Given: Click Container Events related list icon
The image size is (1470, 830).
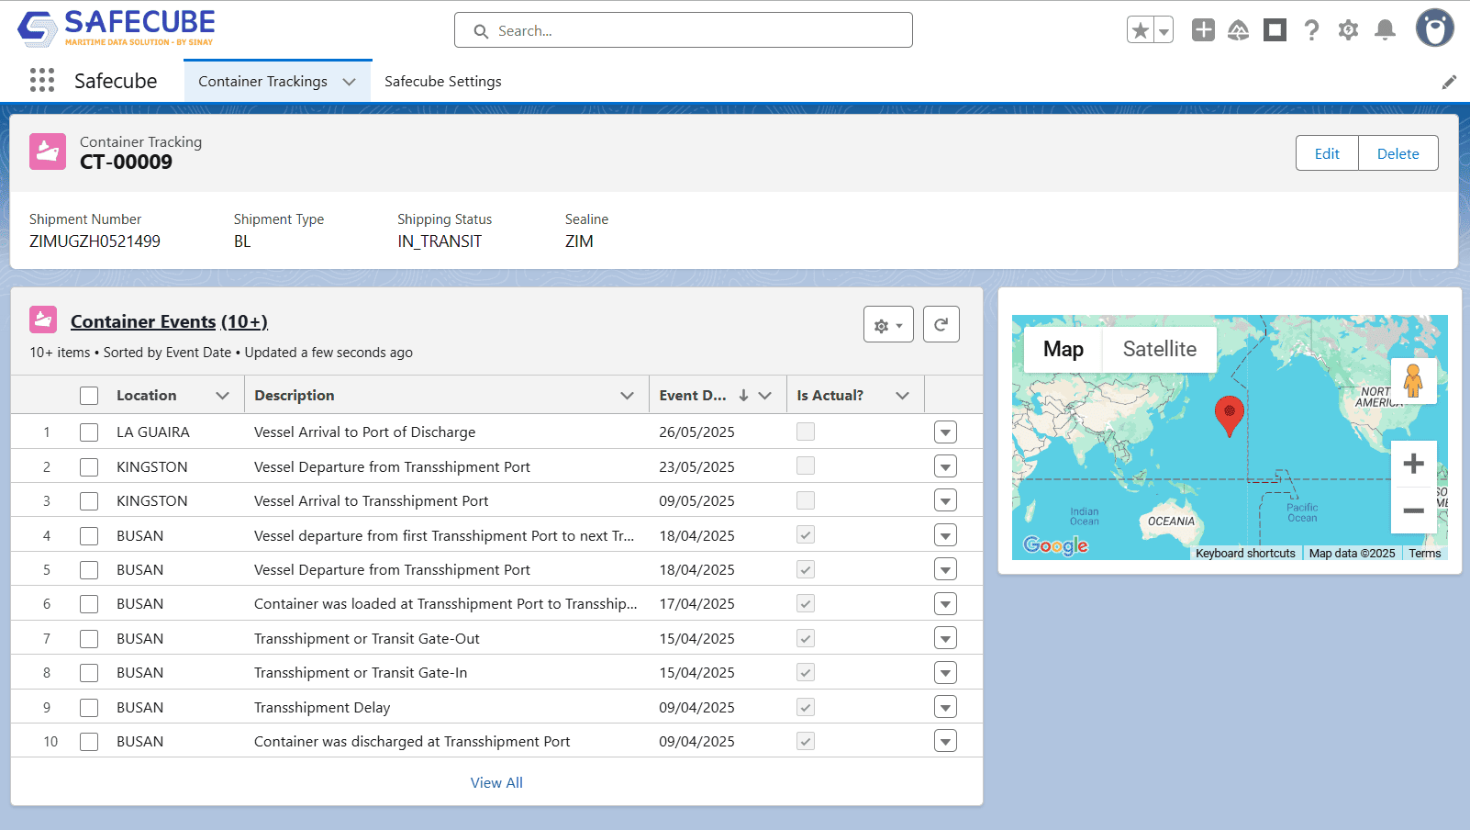Looking at the screenshot, I should tap(43, 320).
